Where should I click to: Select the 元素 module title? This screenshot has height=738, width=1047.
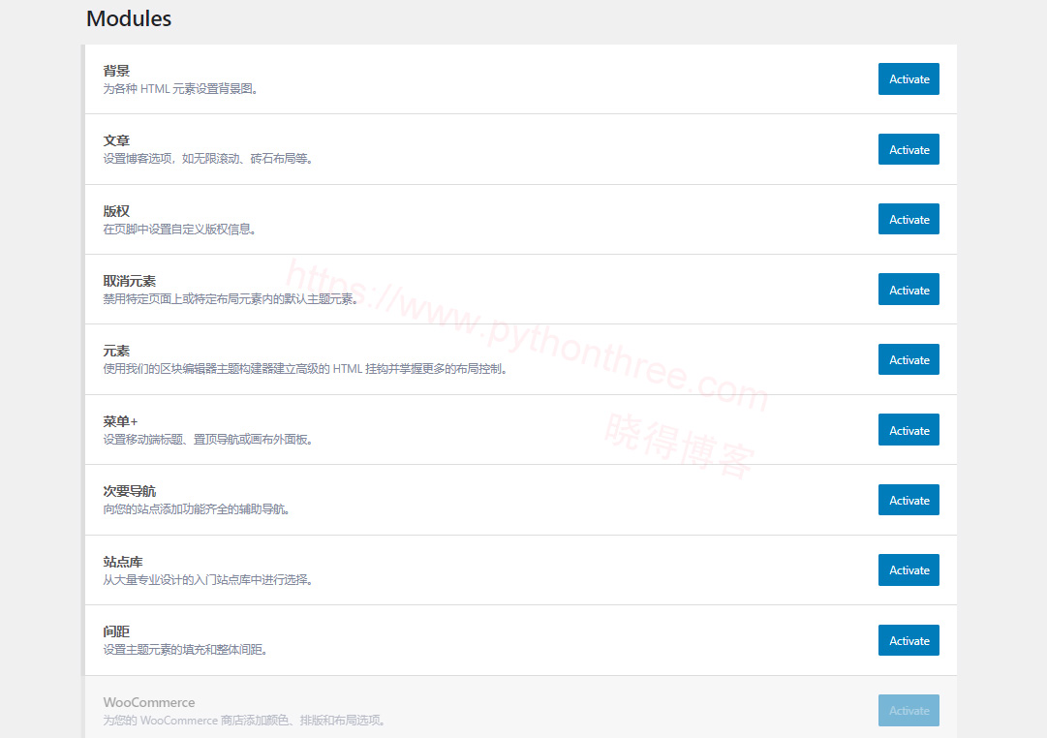pyautogui.click(x=116, y=352)
